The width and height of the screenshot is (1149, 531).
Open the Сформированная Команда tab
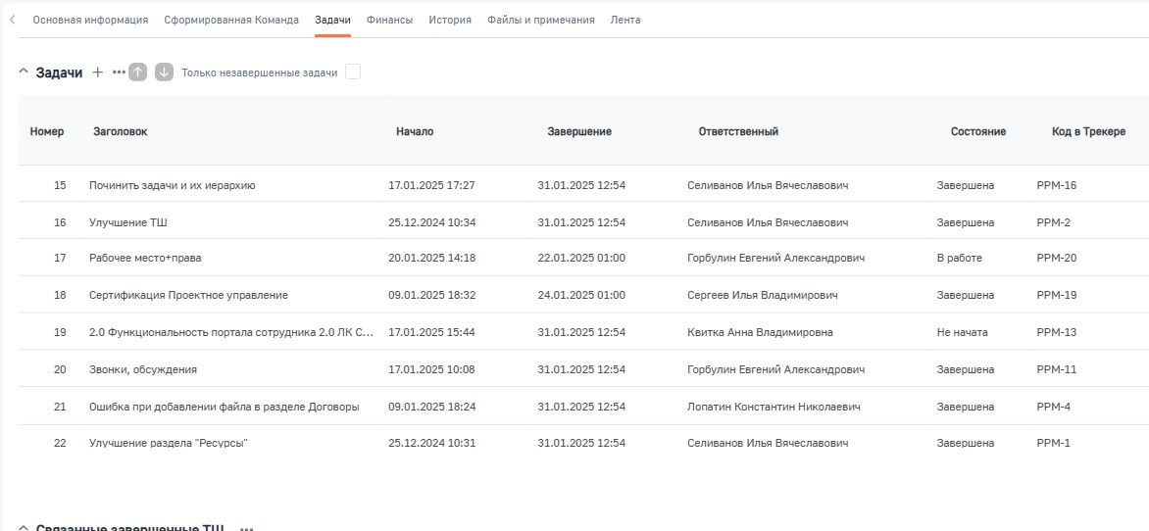[x=231, y=20]
